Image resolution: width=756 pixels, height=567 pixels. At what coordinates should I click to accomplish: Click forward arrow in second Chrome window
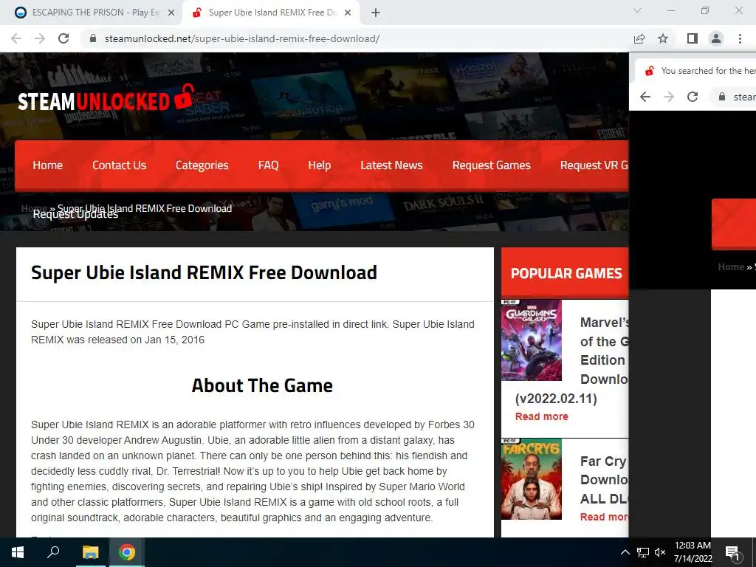pos(669,97)
